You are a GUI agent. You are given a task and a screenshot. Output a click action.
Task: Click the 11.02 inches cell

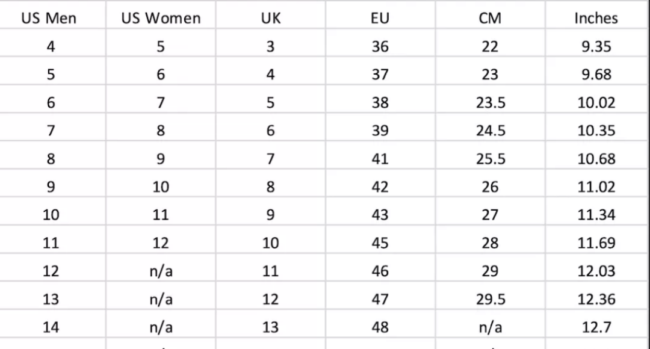click(x=596, y=187)
